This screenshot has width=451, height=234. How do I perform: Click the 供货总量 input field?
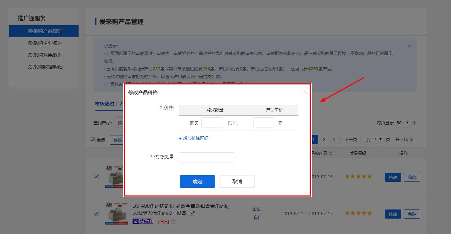(207, 158)
